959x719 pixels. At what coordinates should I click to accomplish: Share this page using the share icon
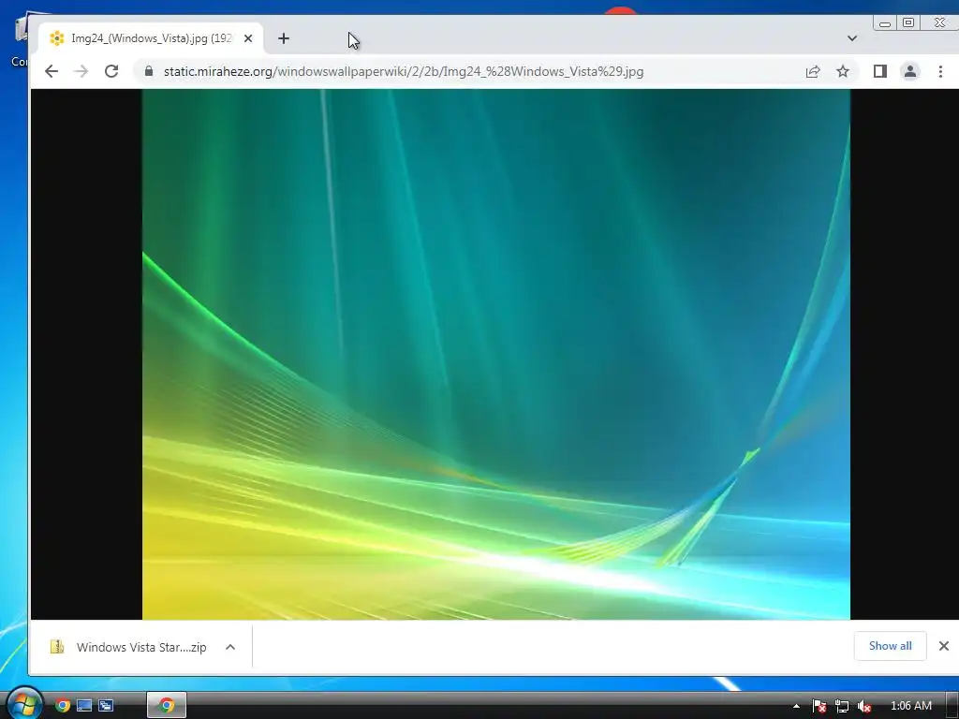click(x=813, y=71)
